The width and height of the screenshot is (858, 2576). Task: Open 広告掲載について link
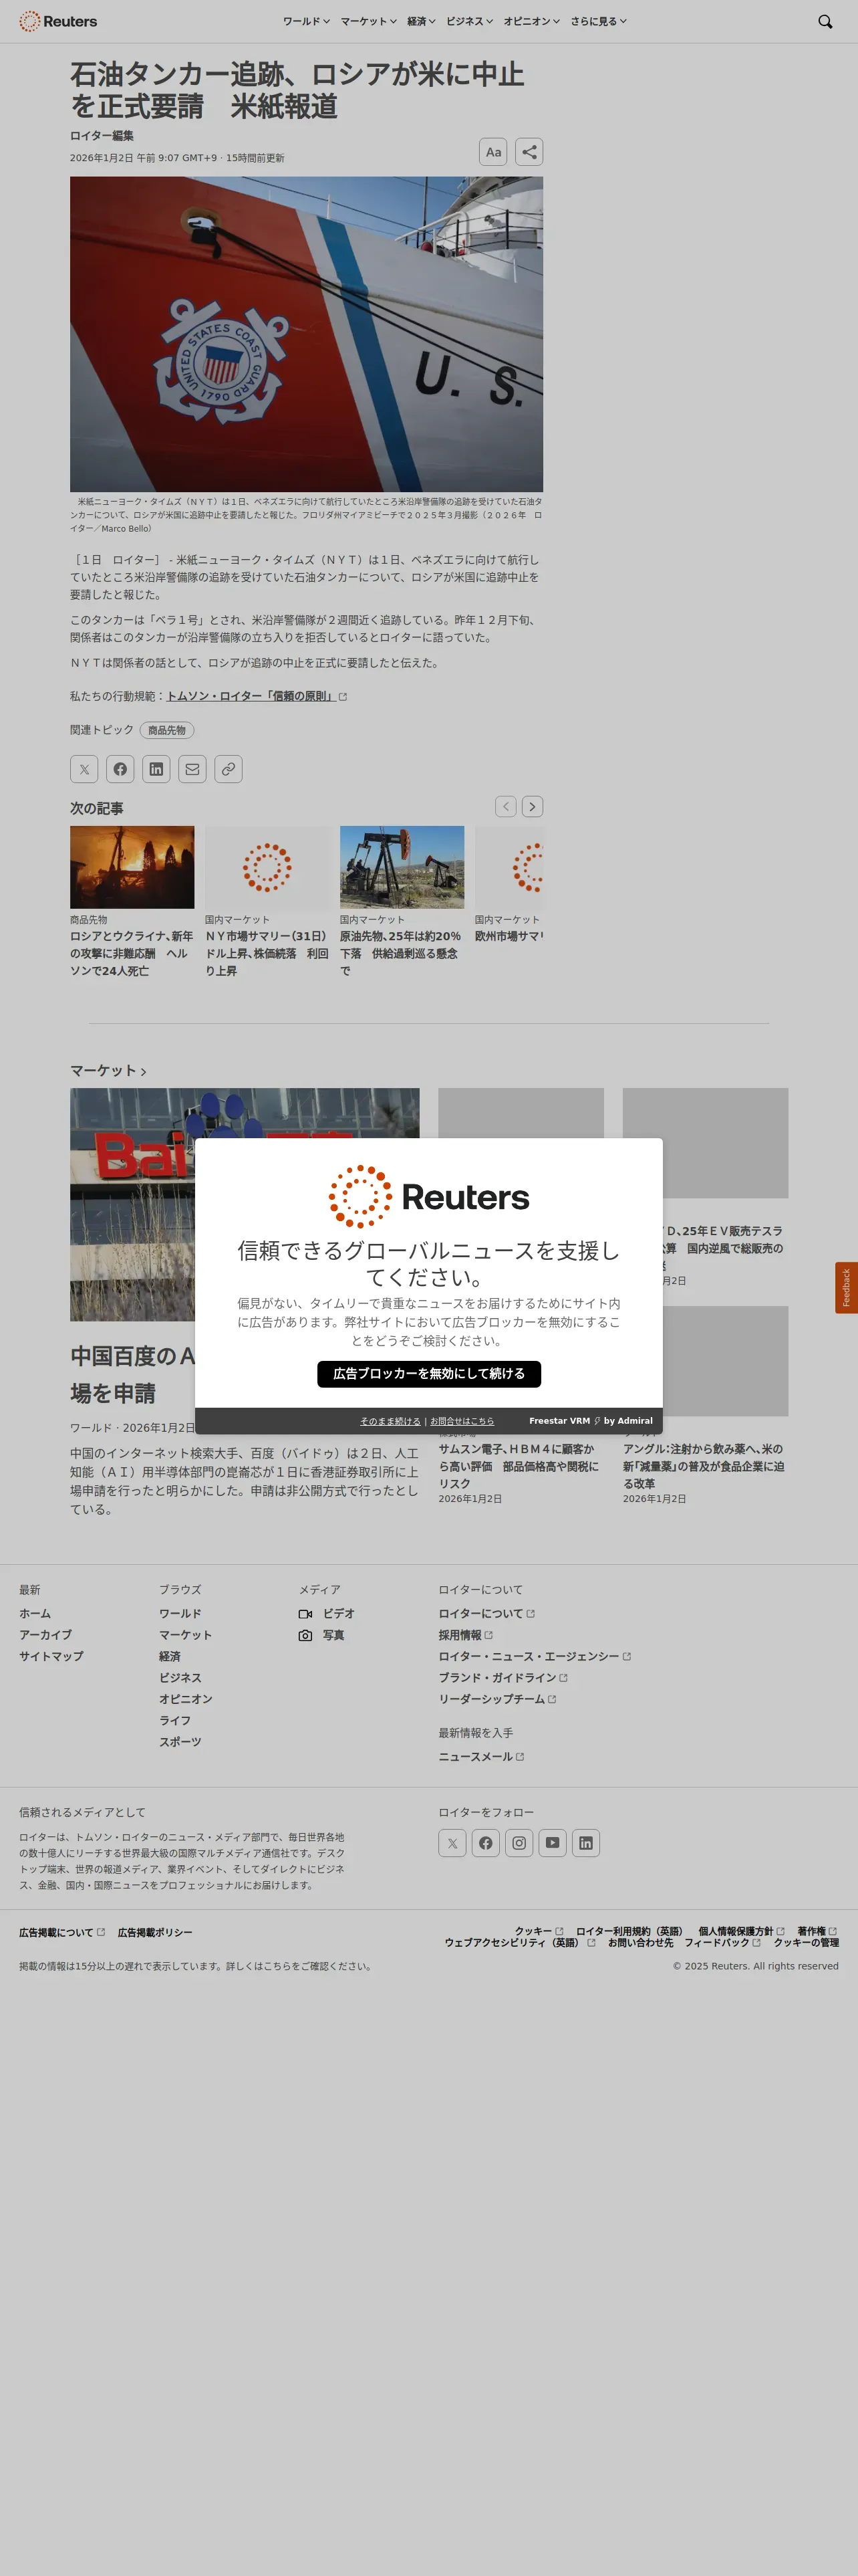pos(62,1933)
